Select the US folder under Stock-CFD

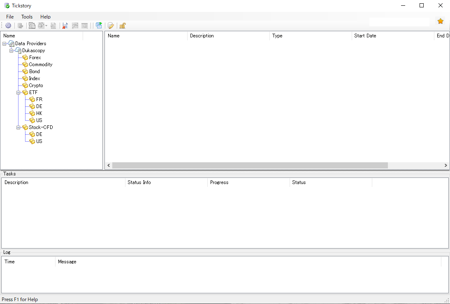click(39, 141)
